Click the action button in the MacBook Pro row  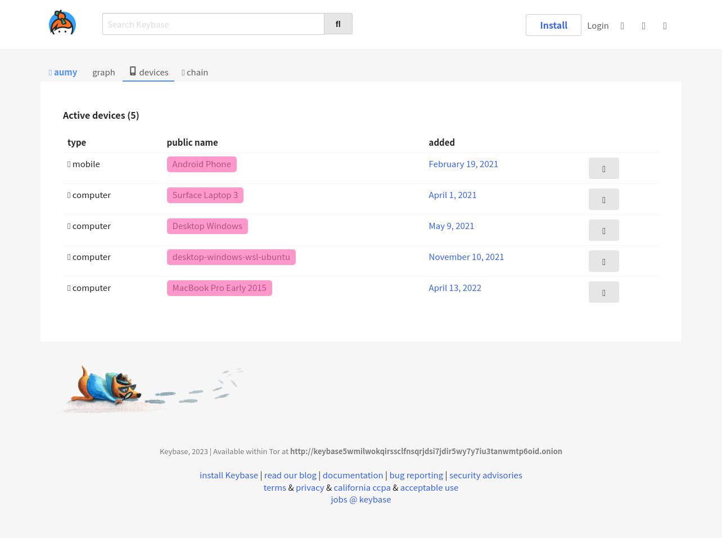coord(604,292)
